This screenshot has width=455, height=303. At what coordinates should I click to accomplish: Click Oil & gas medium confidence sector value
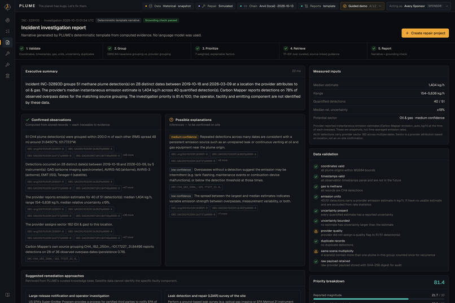pos(422,118)
